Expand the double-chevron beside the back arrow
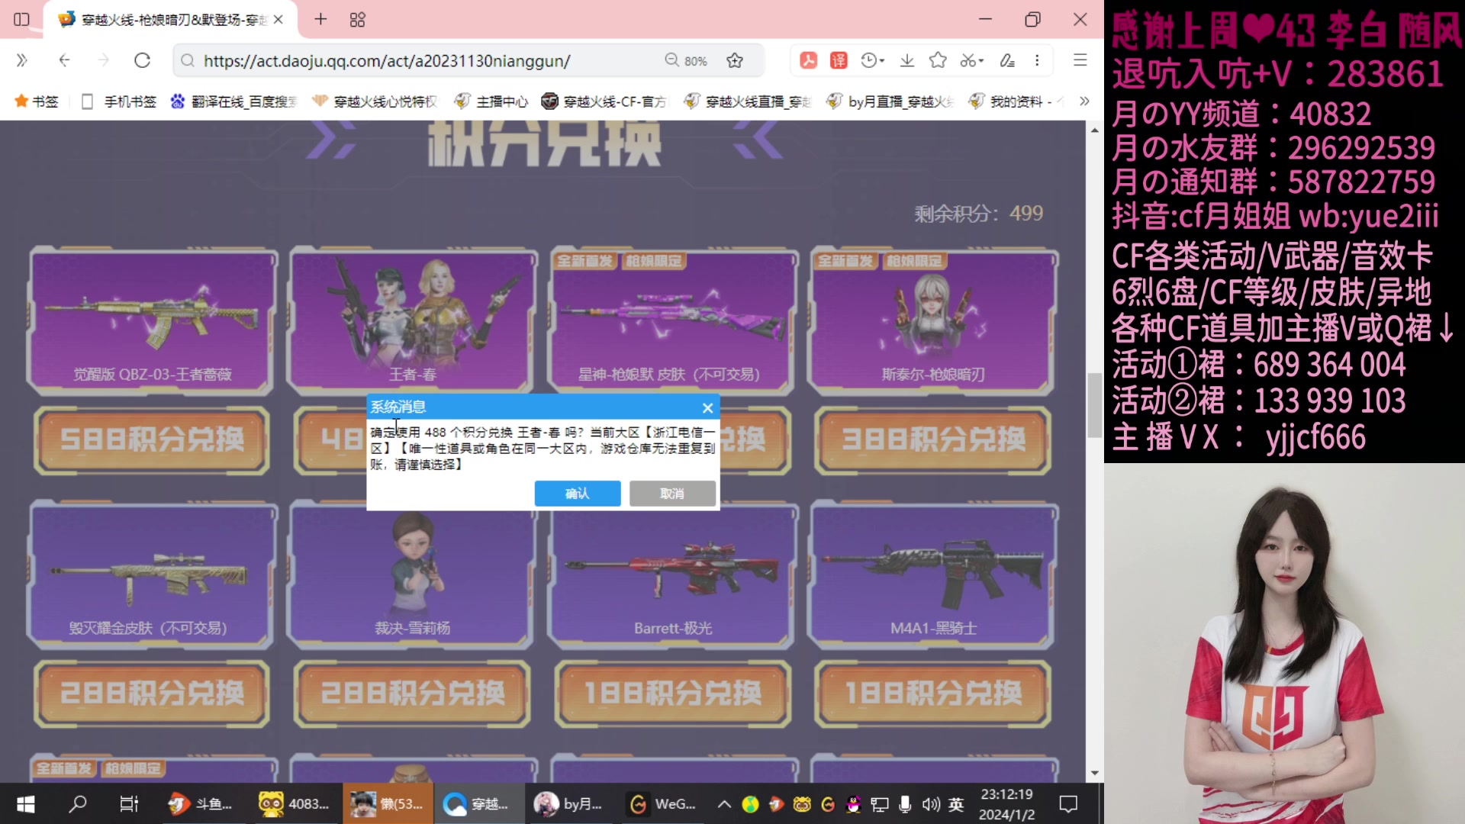 tap(21, 60)
